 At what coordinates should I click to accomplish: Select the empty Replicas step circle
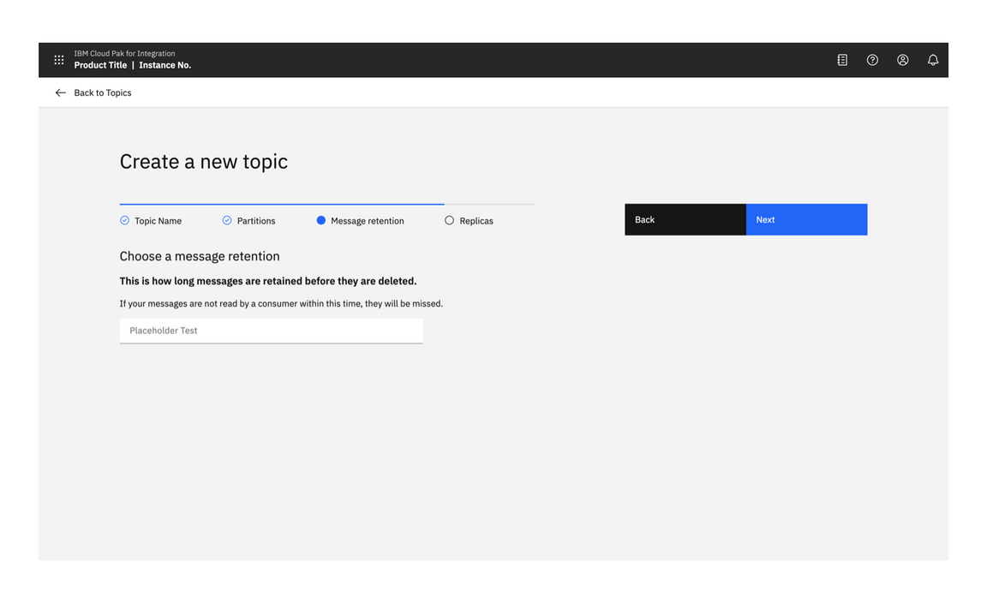[x=449, y=220]
